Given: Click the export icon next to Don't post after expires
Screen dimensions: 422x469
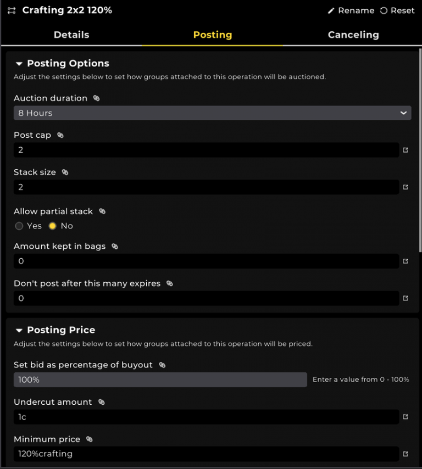Looking at the screenshot, I should point(405,298).
